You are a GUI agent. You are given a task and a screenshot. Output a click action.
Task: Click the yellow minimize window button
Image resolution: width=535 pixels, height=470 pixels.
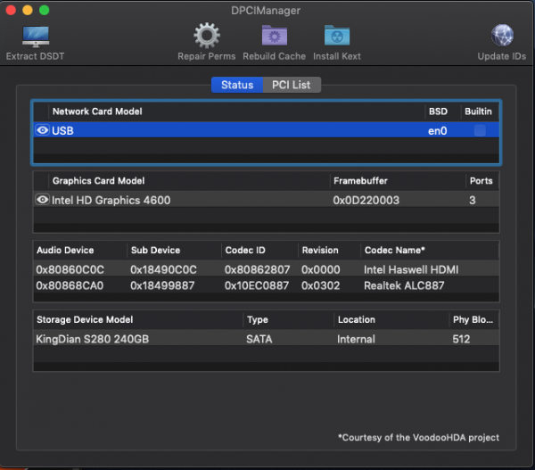click(28, 9)
